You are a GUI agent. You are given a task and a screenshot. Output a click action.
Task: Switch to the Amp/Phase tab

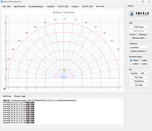(51, 6)
